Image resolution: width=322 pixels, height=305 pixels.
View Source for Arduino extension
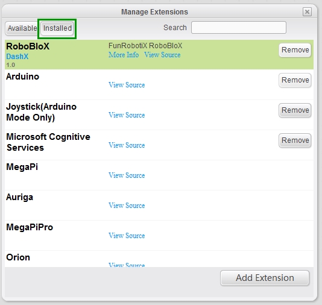coord(127,85)
